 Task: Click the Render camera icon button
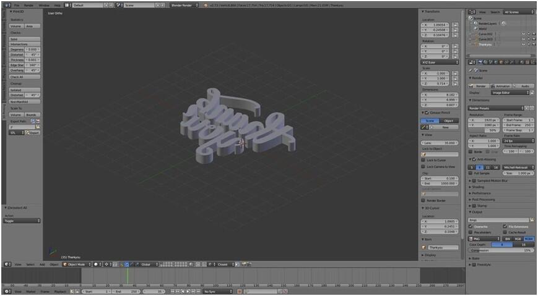[480, 86]
